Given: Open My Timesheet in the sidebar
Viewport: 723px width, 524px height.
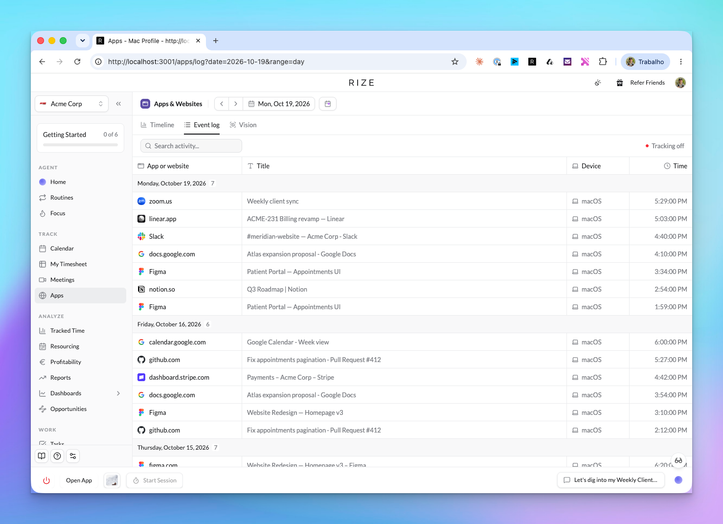Looking at the screenshot, I should 80,264.
